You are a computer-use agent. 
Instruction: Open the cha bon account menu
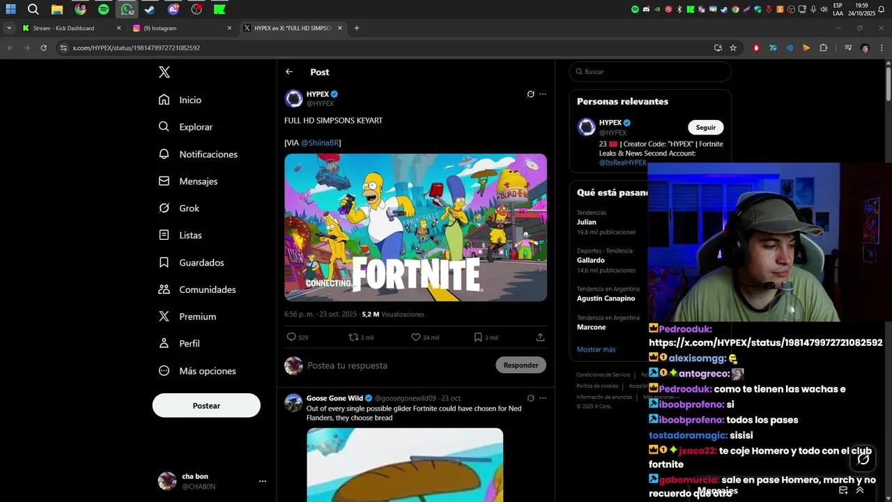click(x=213, y=481)
